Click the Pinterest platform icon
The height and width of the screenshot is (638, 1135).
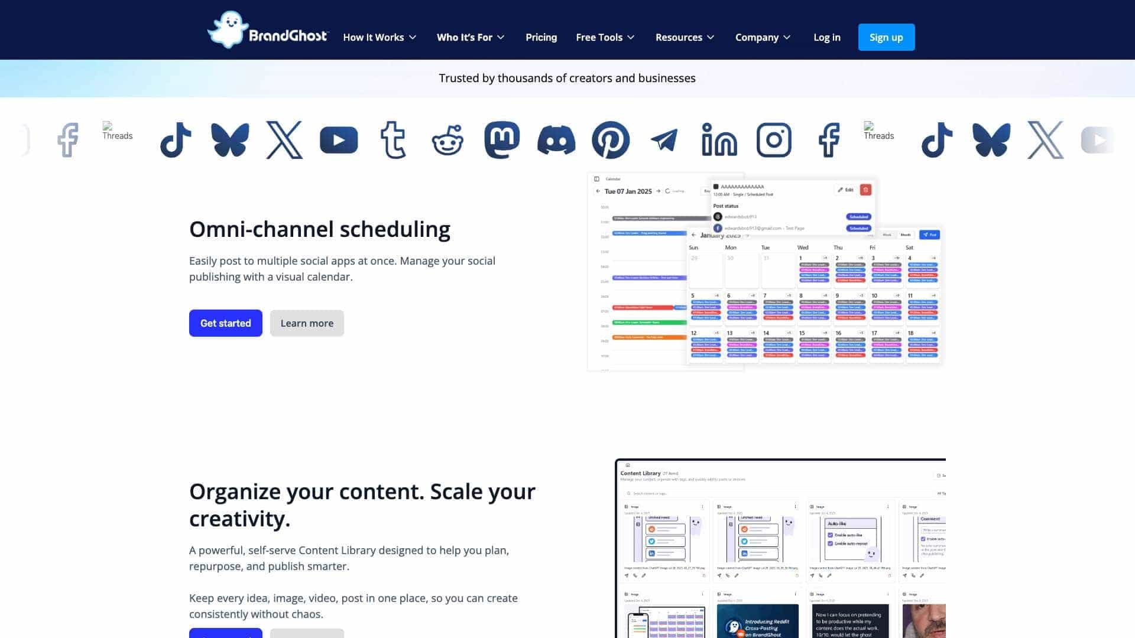pyautogui.click(x=611, y=140)
